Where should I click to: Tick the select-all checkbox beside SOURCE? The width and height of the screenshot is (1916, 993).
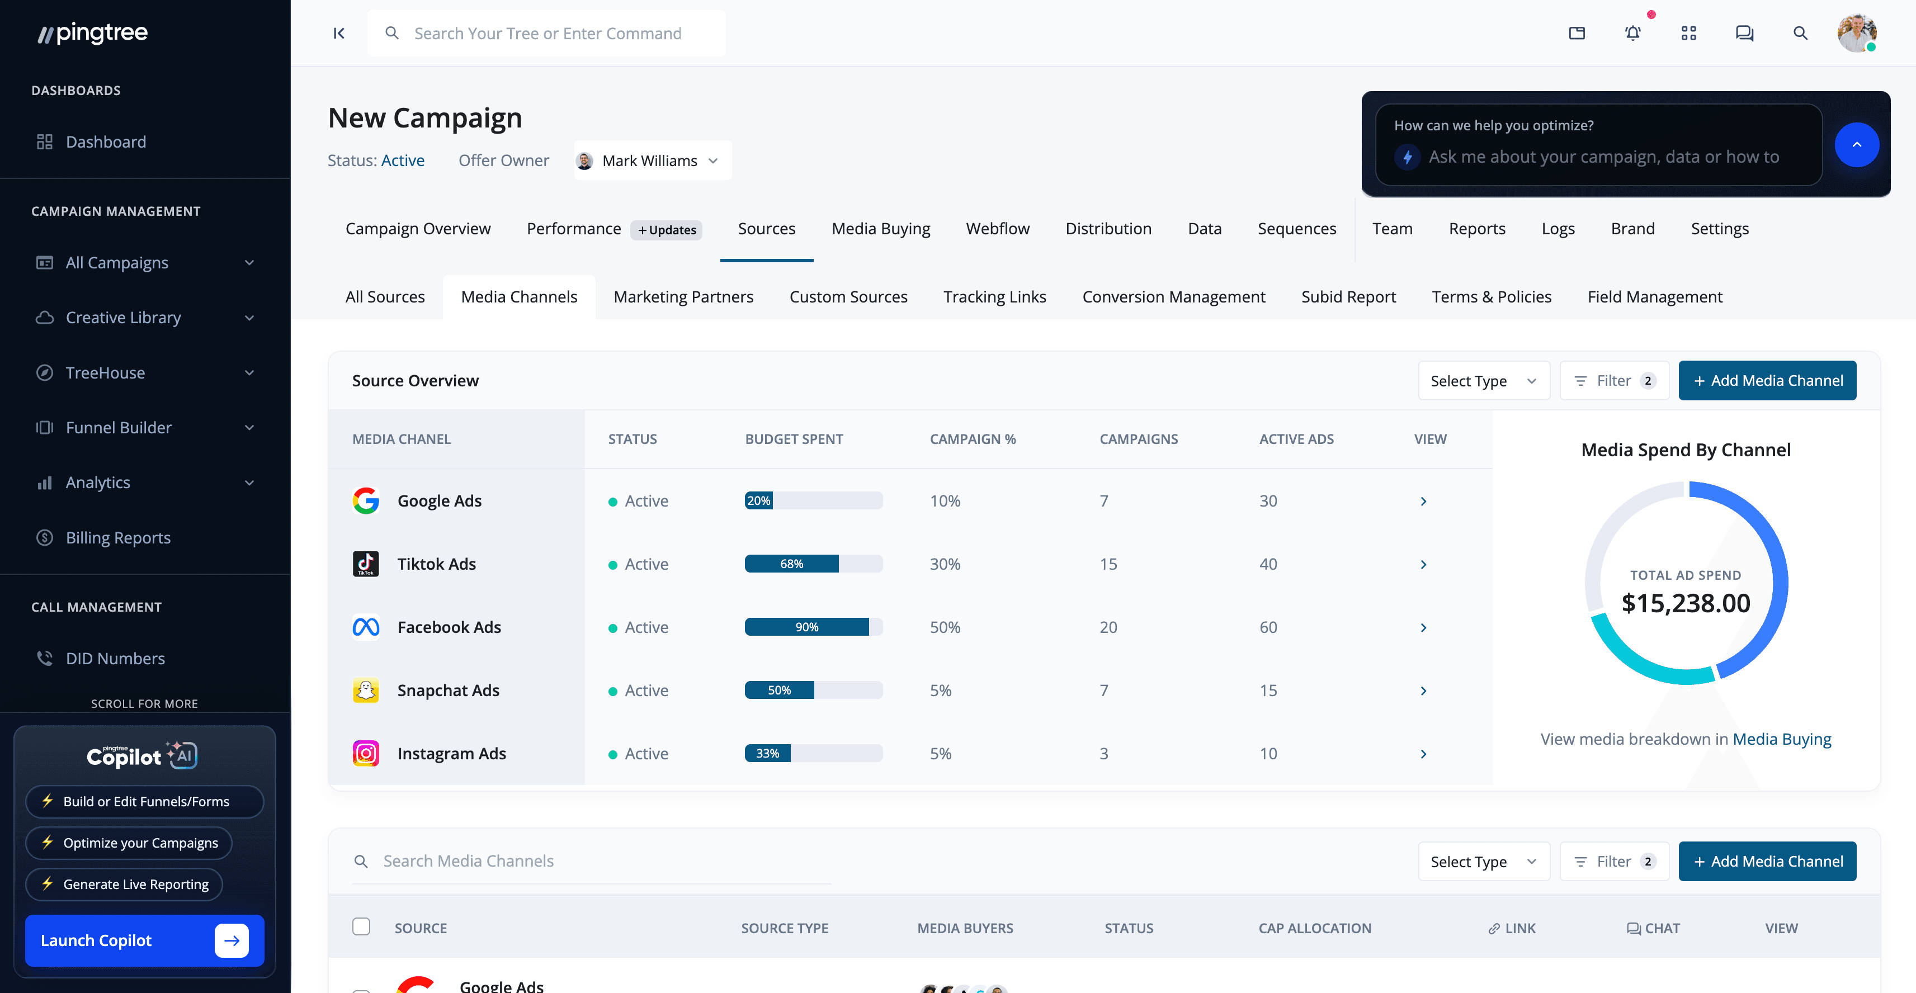click(x=361, y=927)
